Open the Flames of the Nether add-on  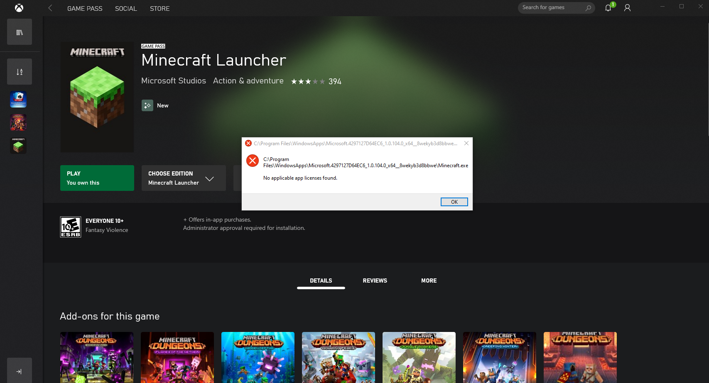[x=177, y=357]
